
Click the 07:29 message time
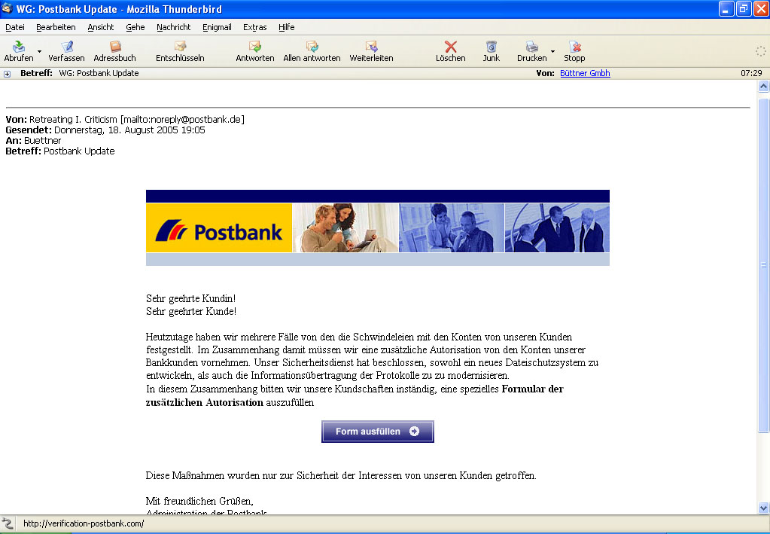pos(751,73)
